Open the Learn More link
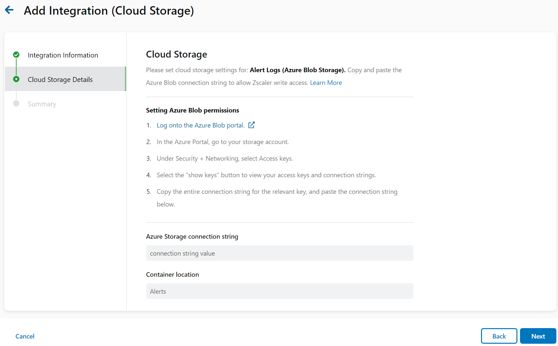The height and width of the screenshot is (346, 558). click(326, 83)
